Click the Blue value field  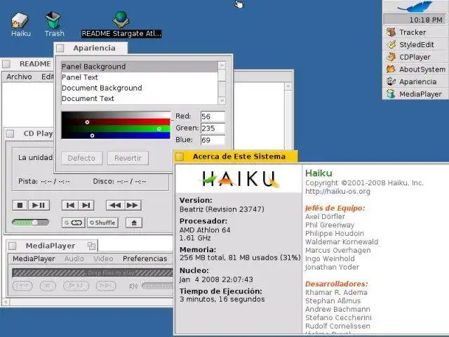coord(213,140)
